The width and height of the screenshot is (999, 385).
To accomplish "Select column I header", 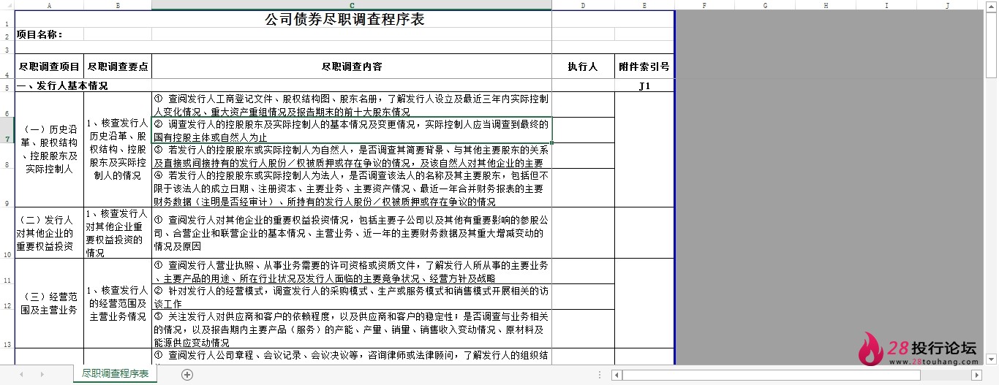I will (x=886, y=5).
